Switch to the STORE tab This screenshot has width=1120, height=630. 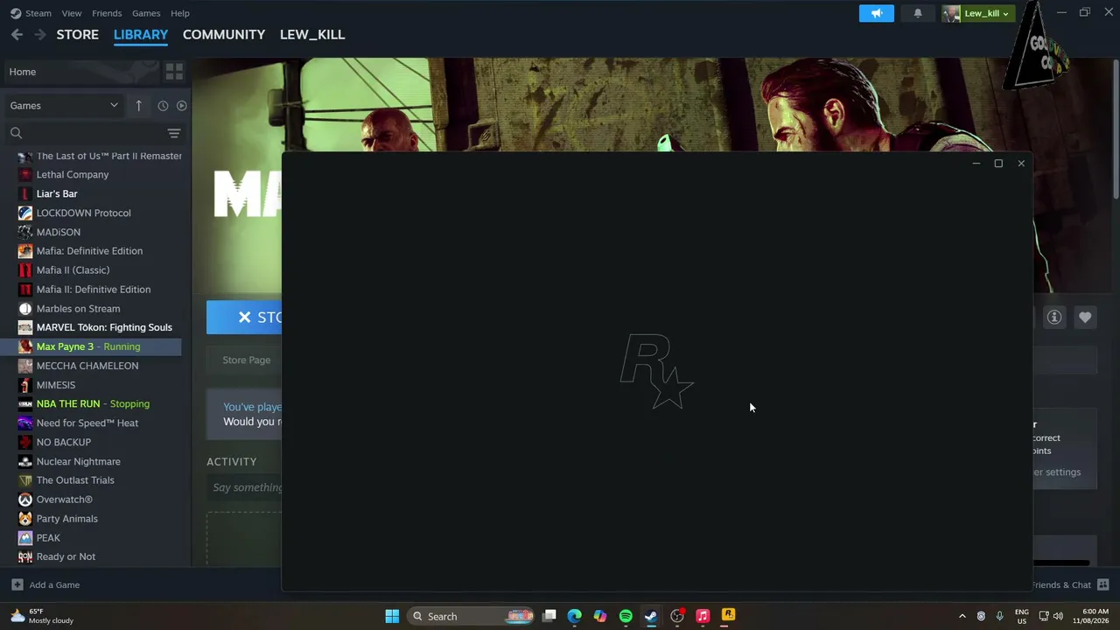(78, 34)
